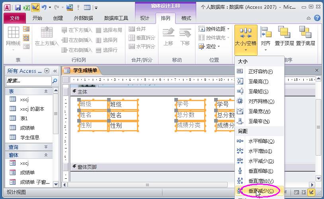The width and height of the screenshot is (324, 199).
Task: Choose 正好容纳(F) size to fit
Action: 260,72
